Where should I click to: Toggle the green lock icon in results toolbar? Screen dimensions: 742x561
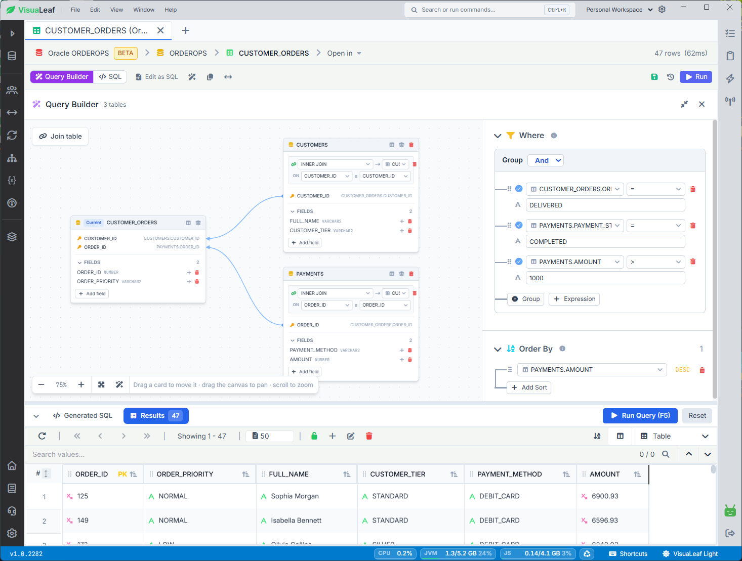pyautogui.click(x=314, y=436)
